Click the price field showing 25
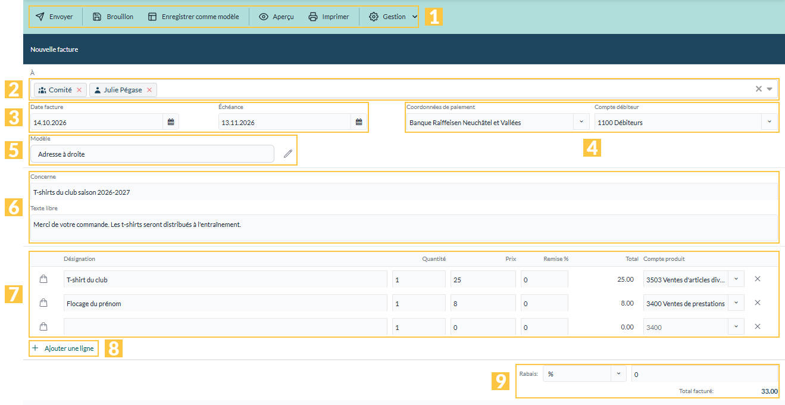 (x=483, y=279)
